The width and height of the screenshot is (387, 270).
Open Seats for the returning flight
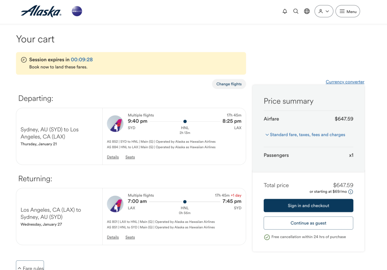(130, 237)
